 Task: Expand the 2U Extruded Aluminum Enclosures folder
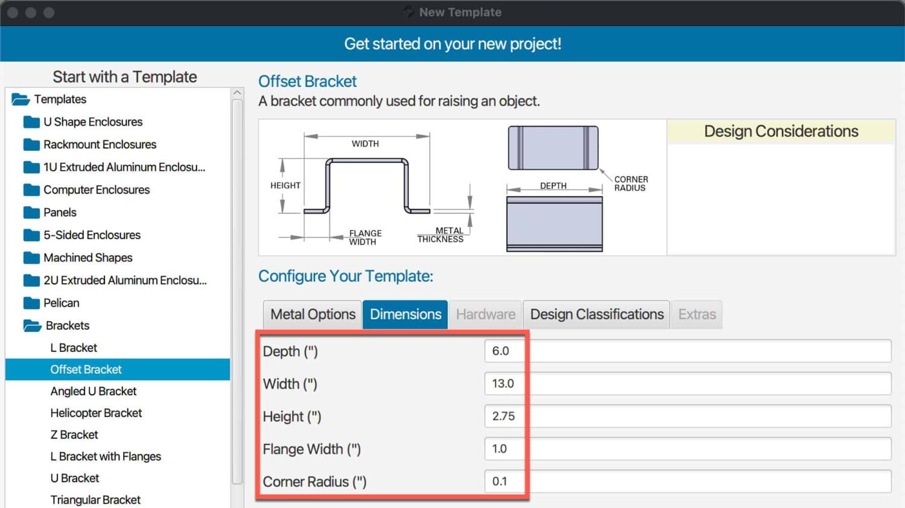(x=31, y=281)
